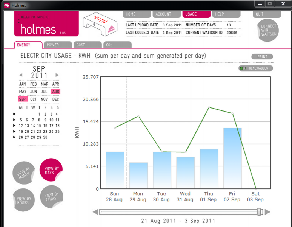Click the Current Wattson ID value 20656
The height and width of the screenshot is (227, 292).
(x=232, y=33)
